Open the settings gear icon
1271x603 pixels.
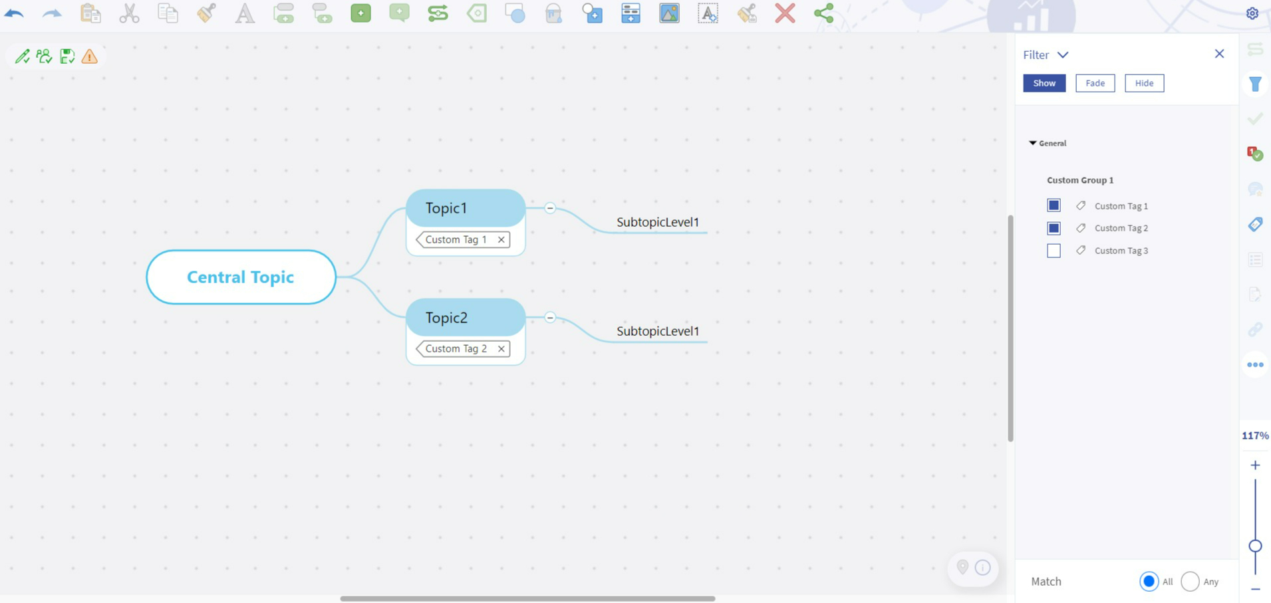tap(1252, 13)
